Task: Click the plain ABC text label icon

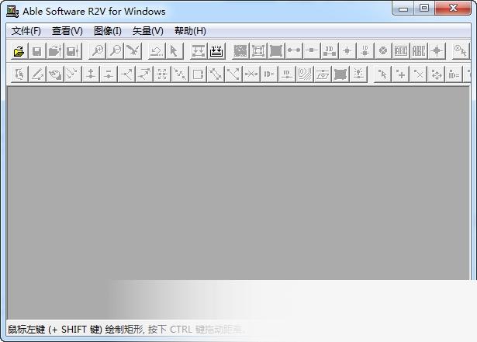Action: click(419, 51)
